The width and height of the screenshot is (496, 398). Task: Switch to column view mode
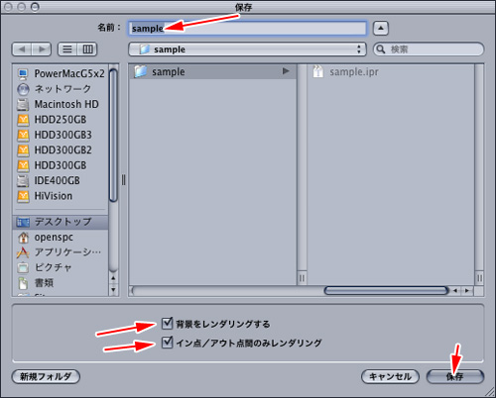87,50
